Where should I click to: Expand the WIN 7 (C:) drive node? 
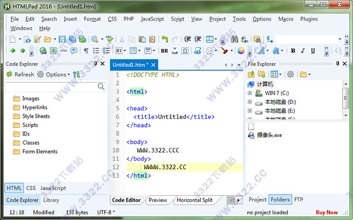(x=250, y=93)
